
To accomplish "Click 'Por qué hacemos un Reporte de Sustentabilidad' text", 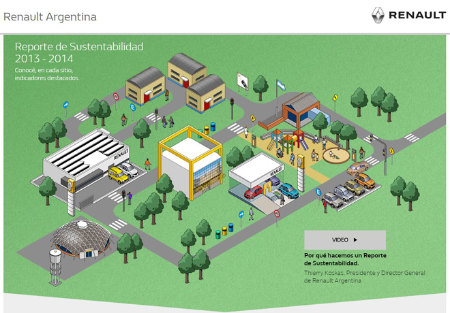I will pos(341,259).
